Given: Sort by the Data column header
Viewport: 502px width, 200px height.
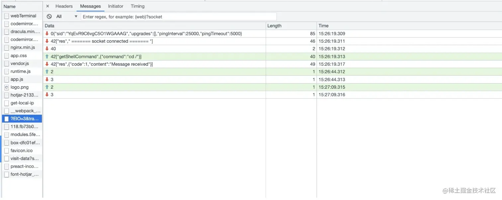Looking at the screenshot, I should [x=154, y=26].
